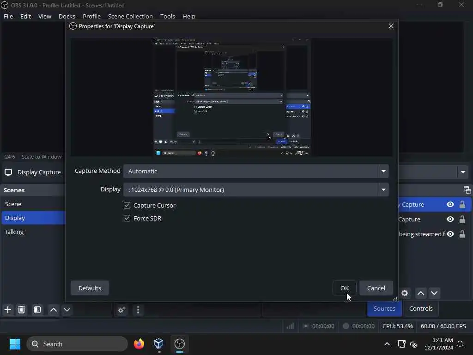Click the 'CPU: 53.4%' status text
The image size is (473, 355).
398,326
